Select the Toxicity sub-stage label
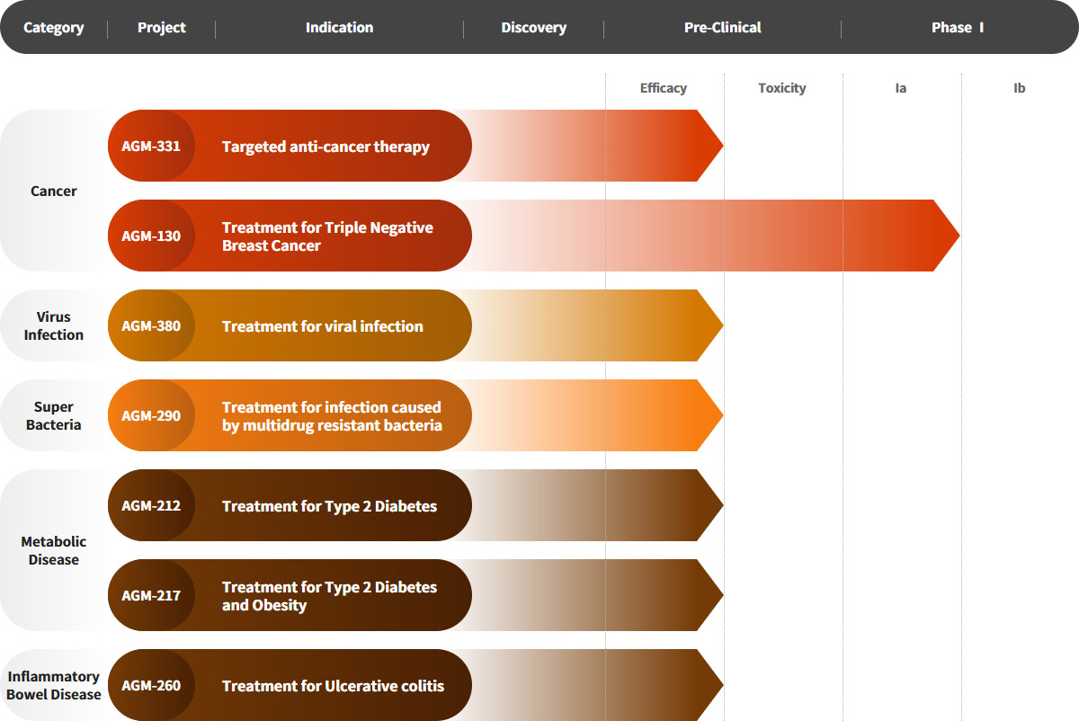Image resolution: width=1079 pixels, height=721 pixels. tap(781, 88)
